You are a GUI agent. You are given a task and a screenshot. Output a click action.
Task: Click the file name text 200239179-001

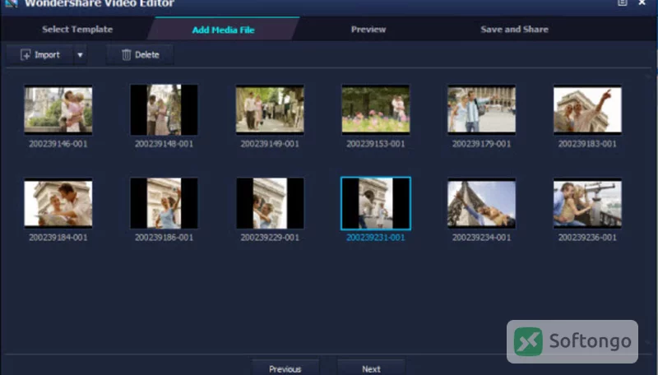tap(481, 144)
